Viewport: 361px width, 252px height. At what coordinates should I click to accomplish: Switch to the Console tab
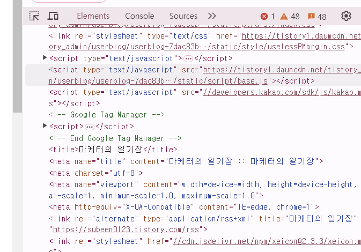click(139, 16)
